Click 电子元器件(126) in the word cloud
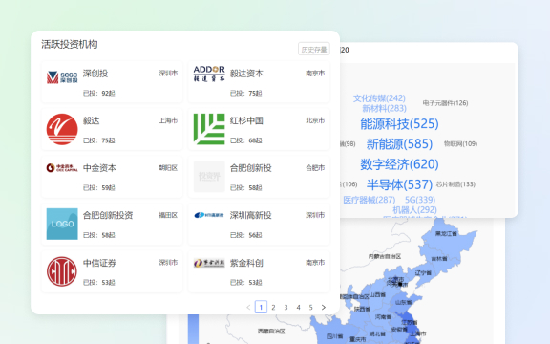Viewport: 550px width, 344px height. point(445,103)
